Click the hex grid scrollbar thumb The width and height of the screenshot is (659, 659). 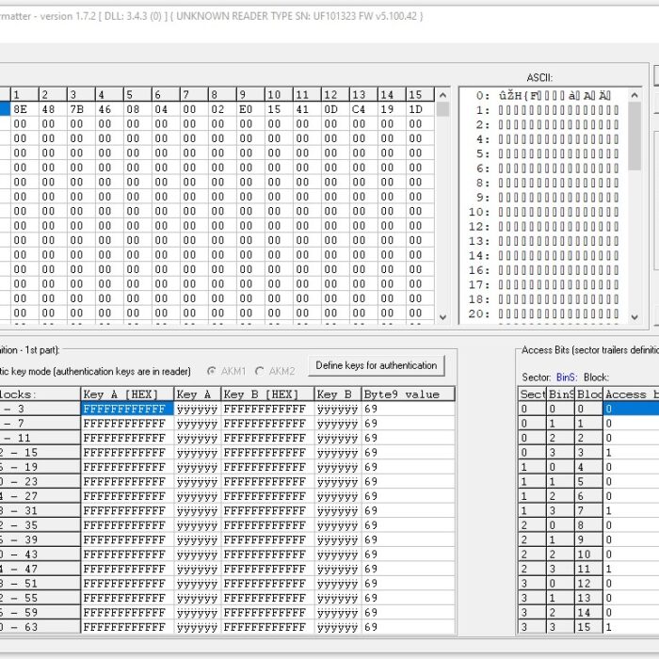point(442,109)
